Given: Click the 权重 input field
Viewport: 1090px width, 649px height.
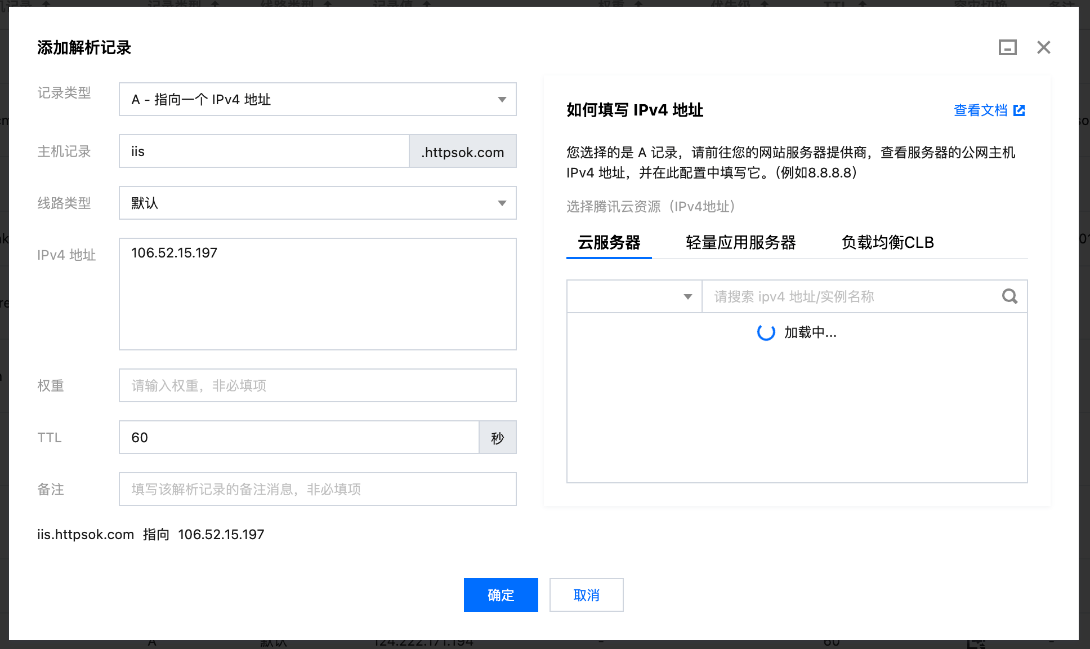Looking at the screenshot, I should 318,386.
